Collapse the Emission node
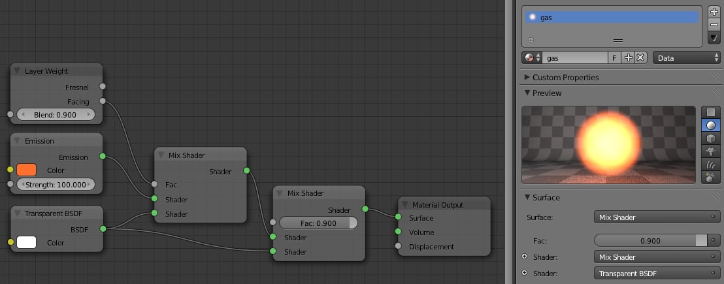 coord(17,140)
